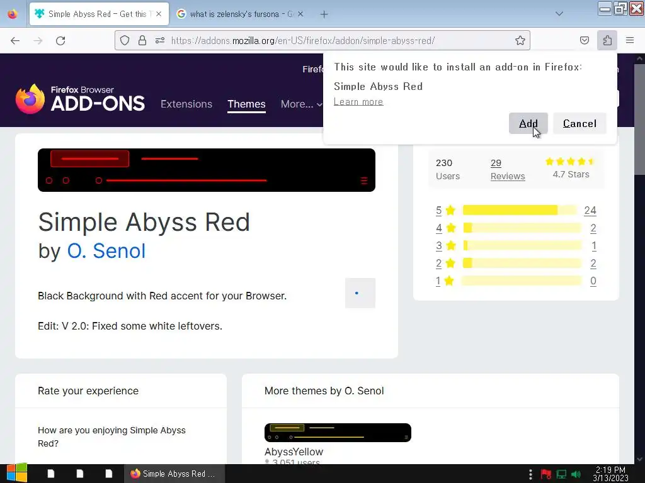
Task: Open the taskbar clock 2:19 PM
Action: [x=610, y=474]
